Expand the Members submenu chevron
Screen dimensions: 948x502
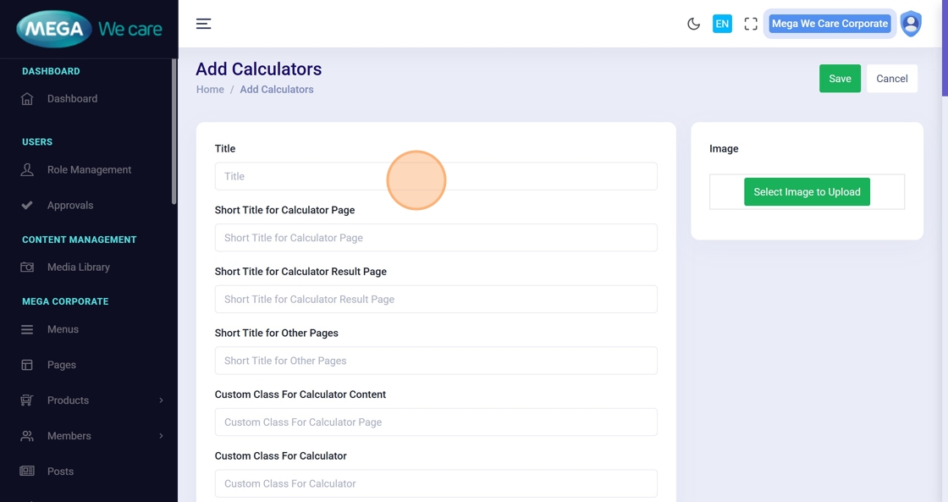(161, 436)
